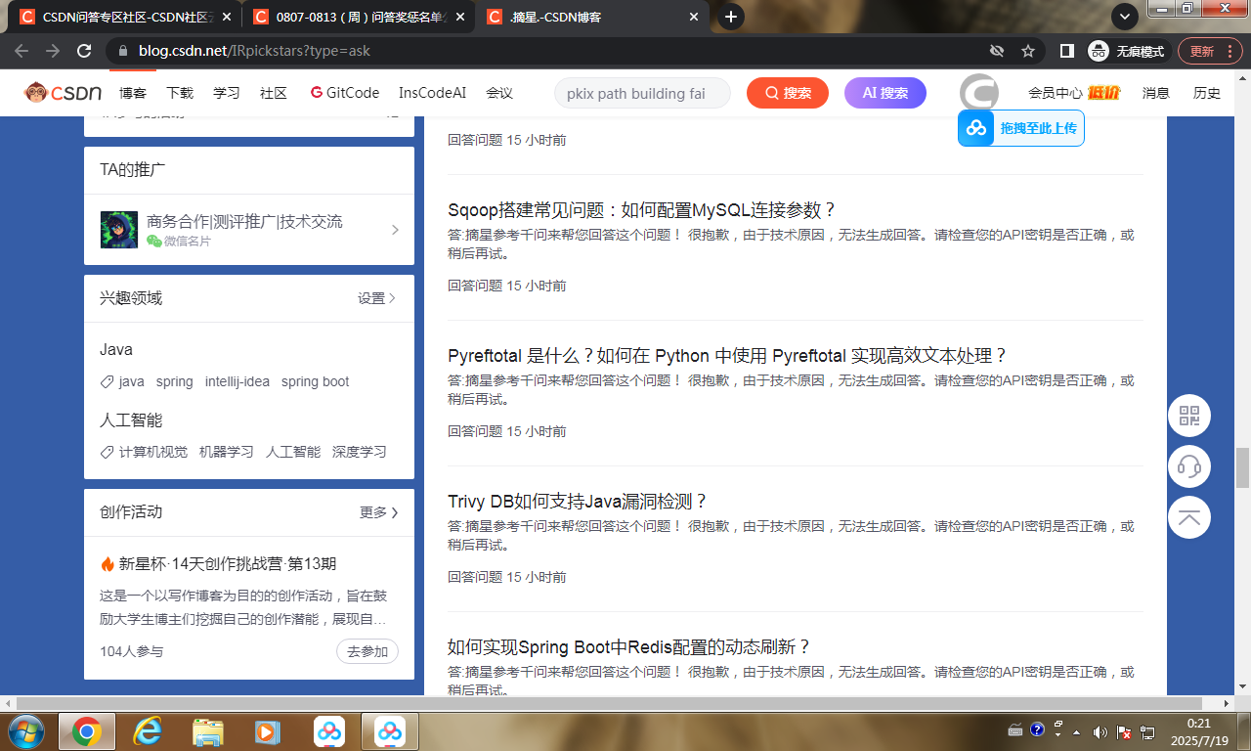Image resolution: width=1251 pixels, height=751 pixels.
Task: Click the Baidu Netdisk cloud upload icon
Action: pos(976,128)
